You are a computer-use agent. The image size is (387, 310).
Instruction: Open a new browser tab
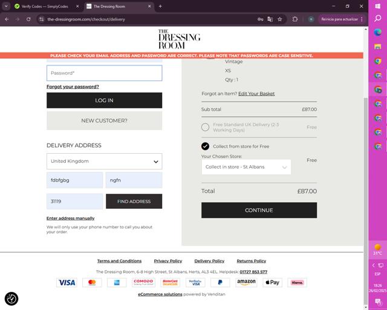(x=160, y=7)
